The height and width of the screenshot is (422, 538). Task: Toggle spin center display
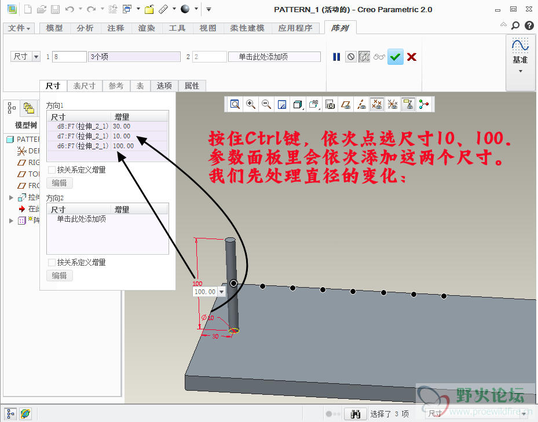pos(424,104)
